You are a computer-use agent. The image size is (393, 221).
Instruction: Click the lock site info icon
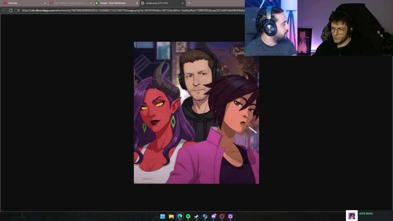pyautogui.click(x=18, y=10)
